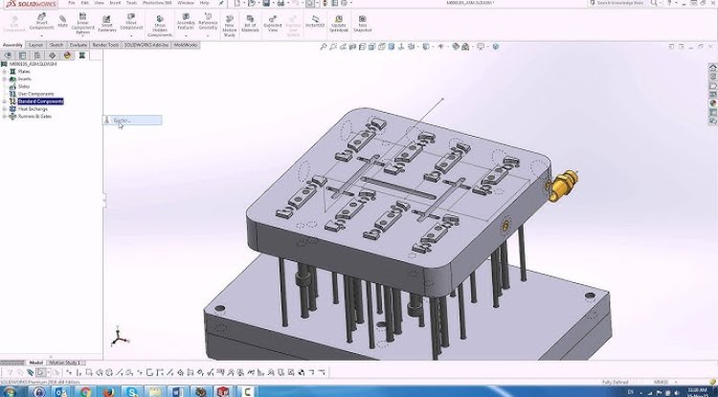The image size is (718, 397).
Task: Open Skype from the Windows taskbar
Action: [132, 392]
